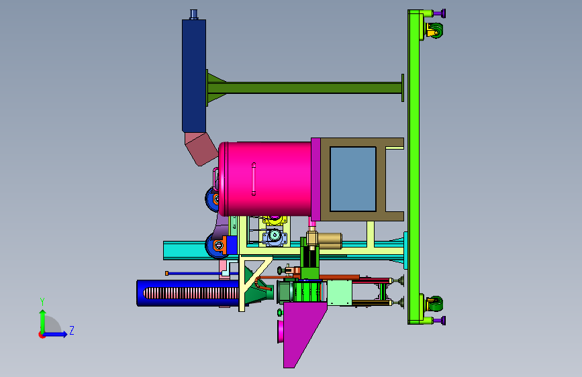The height and width of the screenshot is (377, 582).
Task: Select the reddish-brown elbow duct under blue column
Action: click(x=201, y=149)
